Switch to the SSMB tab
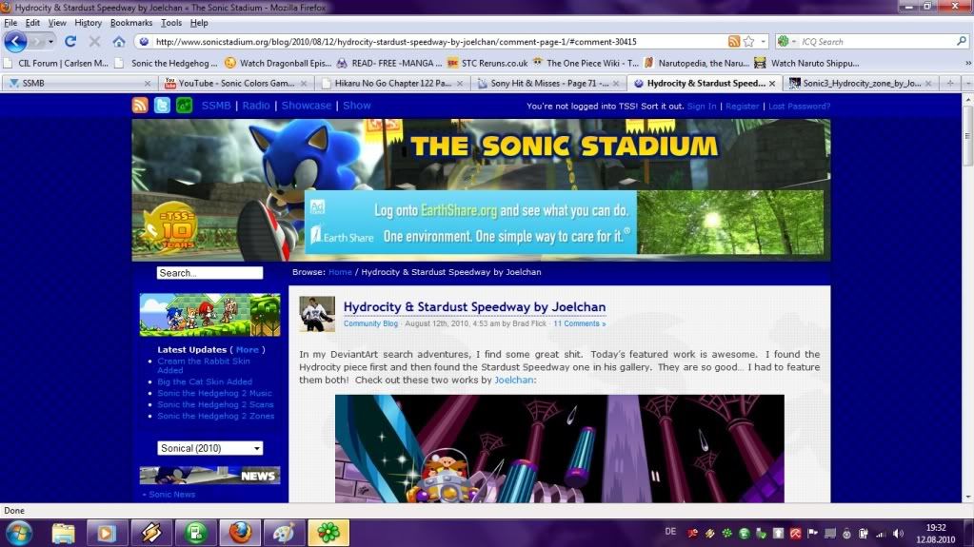This screenshot has height=547, width=974. coord(78,83)
